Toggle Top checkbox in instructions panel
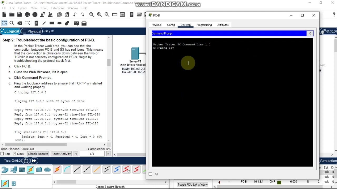 (x=2, y=154)
